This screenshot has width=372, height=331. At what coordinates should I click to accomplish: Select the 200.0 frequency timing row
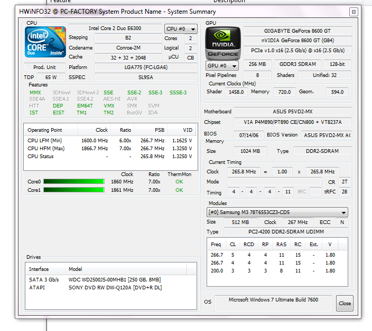pyautogui.click(x=277, y=271)
